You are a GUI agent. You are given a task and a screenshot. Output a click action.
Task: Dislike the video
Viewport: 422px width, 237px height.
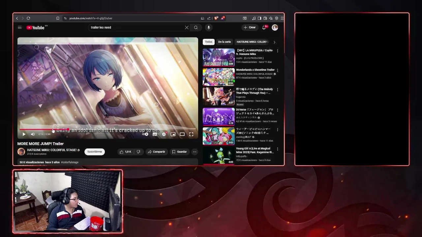(x=138, y=152)
